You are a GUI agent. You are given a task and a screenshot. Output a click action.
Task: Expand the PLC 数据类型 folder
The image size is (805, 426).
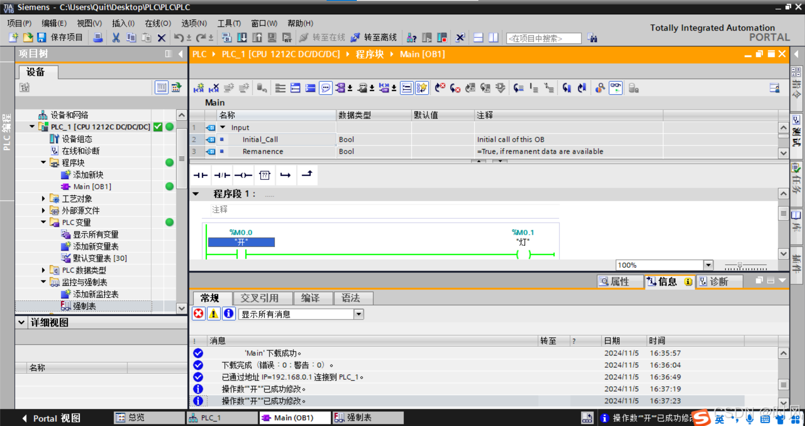(44, 270)
